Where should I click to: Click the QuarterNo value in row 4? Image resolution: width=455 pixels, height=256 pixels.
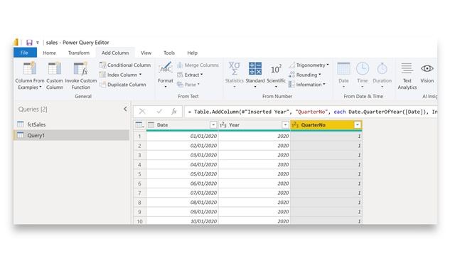pyautogui.click(x=326, y=164)
